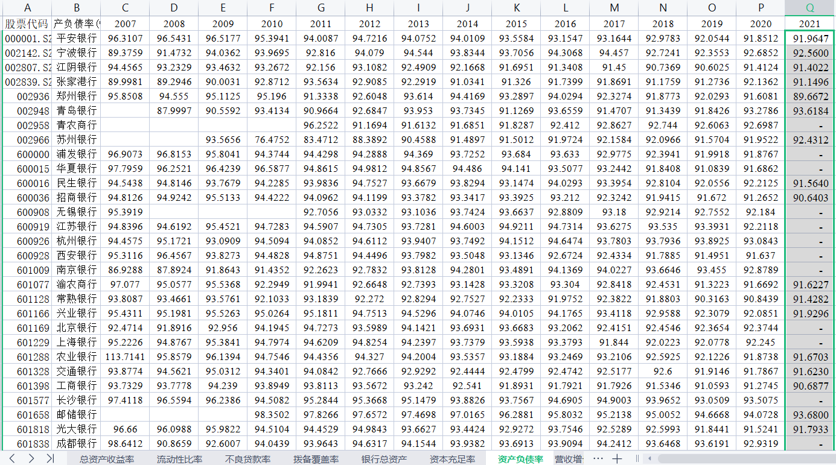Click the 2021 header cell
Image resolution: width=836 pixels, height=465 pixels.
(x=809, y=24)
